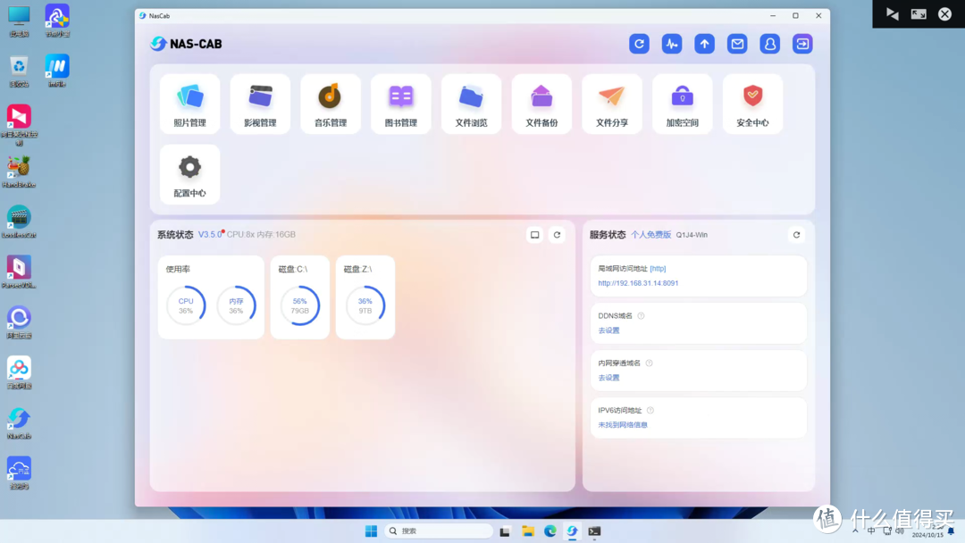Click the taskbar 搜索 search box
965x543 pixels.
(x=440, y=531)
